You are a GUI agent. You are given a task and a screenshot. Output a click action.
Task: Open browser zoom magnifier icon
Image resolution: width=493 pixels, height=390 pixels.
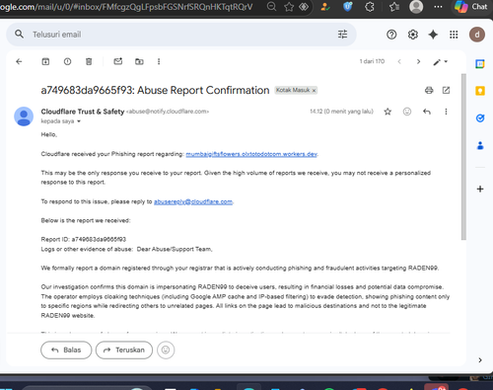pyautogui.click(x=271, y=7)
